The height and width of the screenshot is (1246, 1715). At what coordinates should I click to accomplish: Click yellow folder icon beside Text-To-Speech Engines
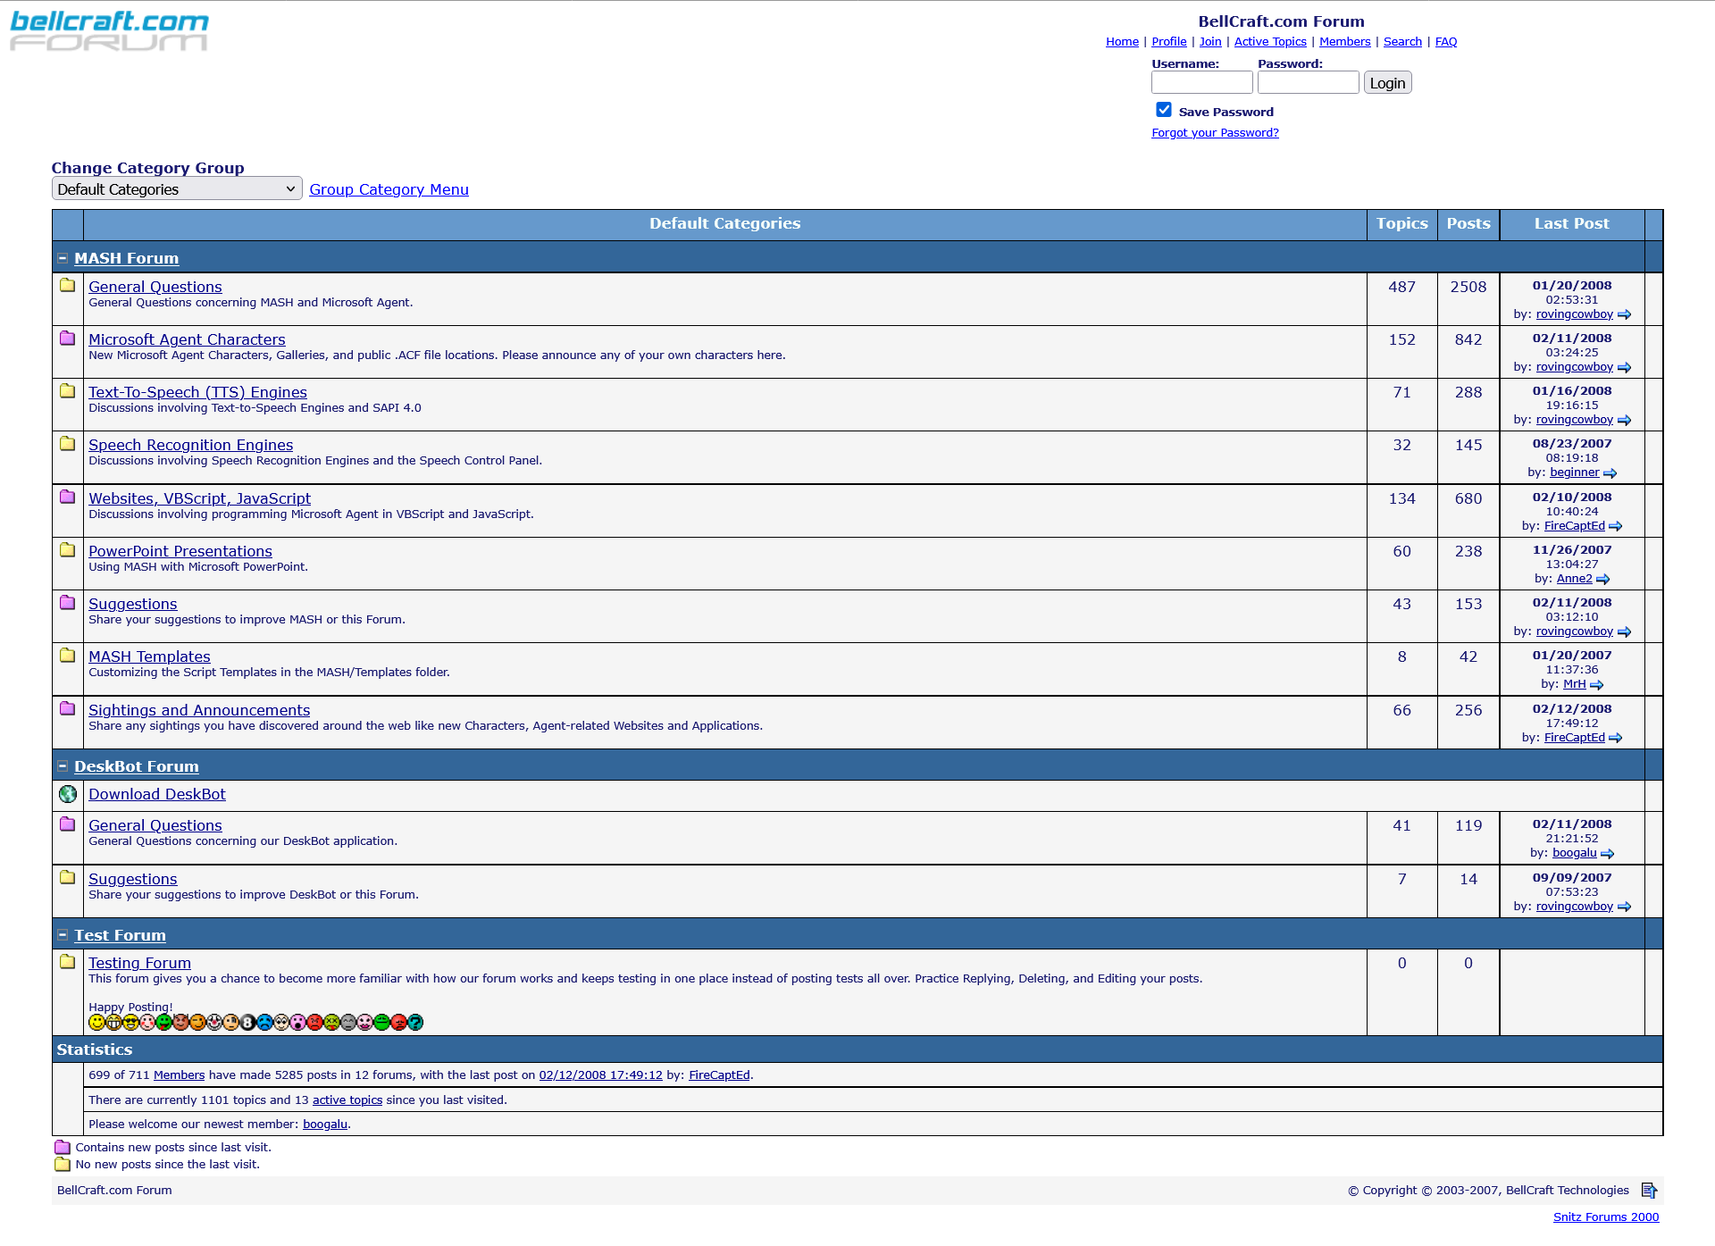[67, 391]
